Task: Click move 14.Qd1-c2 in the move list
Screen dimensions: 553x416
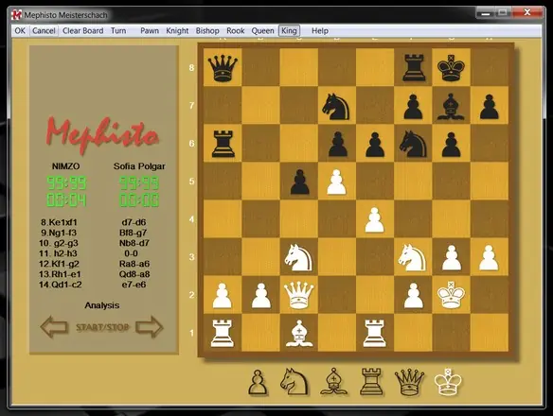Action: pos(60,285)
